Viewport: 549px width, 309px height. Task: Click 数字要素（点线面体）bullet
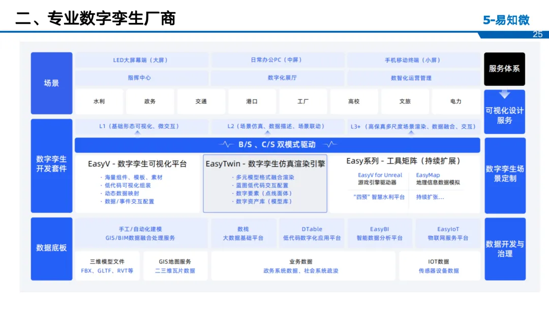[262, 194]
